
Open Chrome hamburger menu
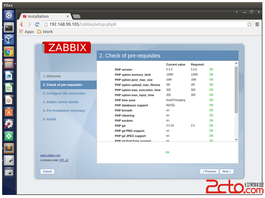[257, 24]
